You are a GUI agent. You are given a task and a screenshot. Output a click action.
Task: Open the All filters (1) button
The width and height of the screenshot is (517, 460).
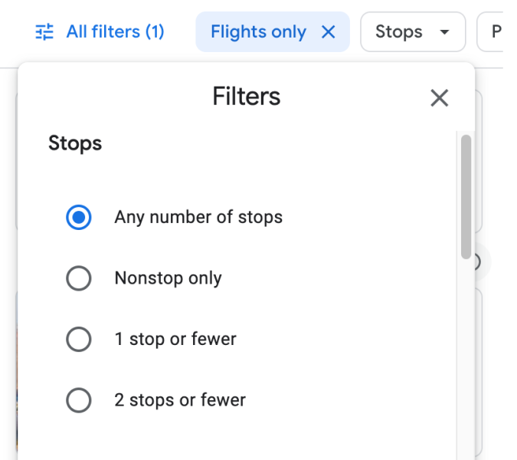[115, 32]
